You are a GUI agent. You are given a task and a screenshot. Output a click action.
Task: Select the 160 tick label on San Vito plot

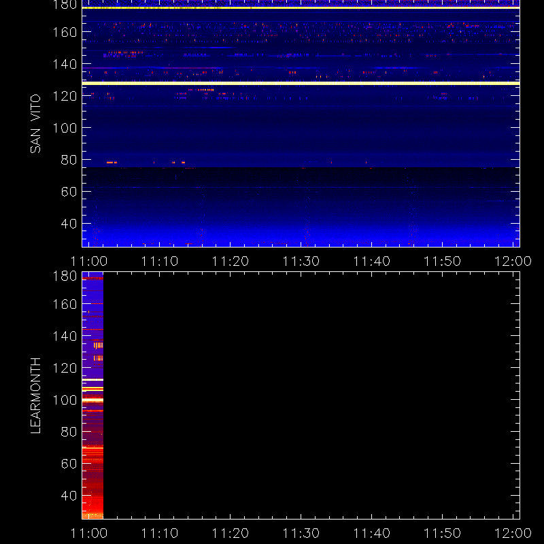tap(65, 32)
